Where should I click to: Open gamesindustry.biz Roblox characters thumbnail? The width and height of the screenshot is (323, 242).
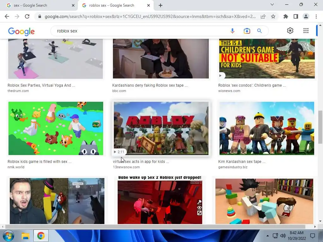(x=267, y=128)
